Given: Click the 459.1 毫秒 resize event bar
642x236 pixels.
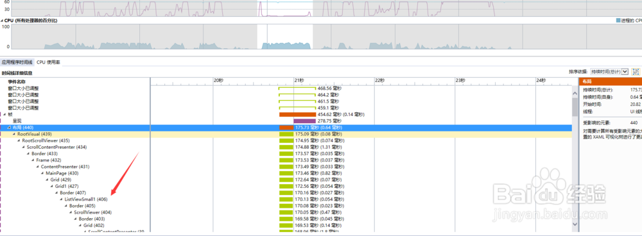Looking at the screenshot, I should coord(297,108).
